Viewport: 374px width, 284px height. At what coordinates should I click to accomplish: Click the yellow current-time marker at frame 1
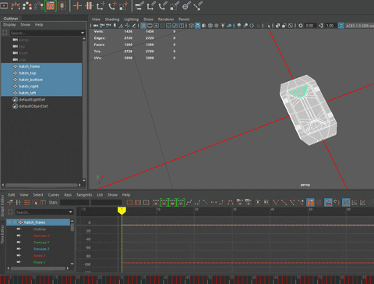122,211
